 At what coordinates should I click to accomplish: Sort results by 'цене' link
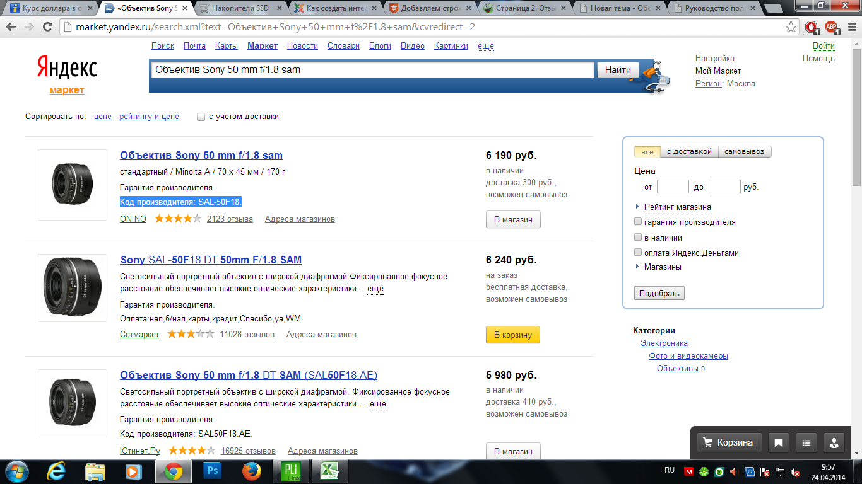[103, 117]
